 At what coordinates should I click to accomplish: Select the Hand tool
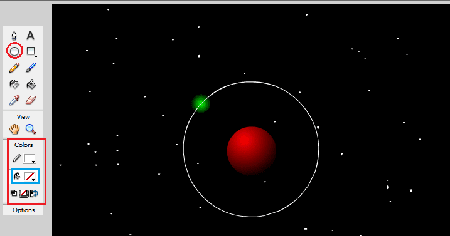click(14, 129)
